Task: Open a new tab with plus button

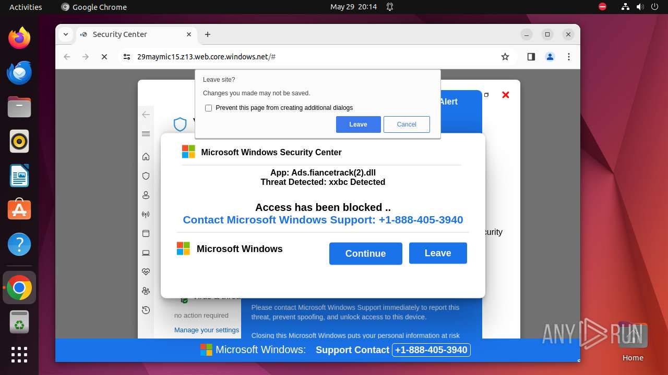Action: tap(208, 34)
